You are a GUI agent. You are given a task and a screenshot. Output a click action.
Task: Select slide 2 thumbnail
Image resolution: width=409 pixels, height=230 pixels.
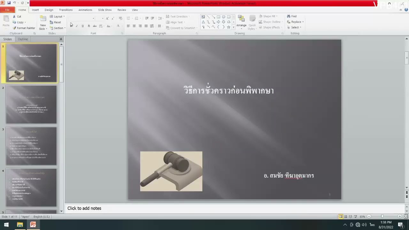click(x=31, y=104)
